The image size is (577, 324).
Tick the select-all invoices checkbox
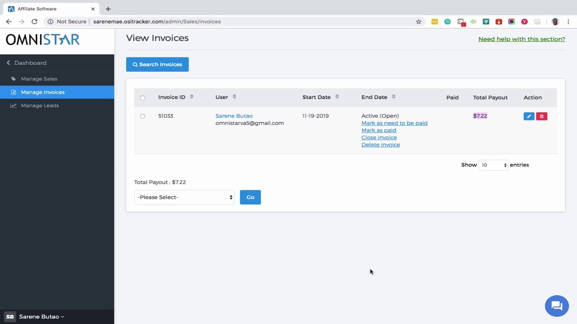pyautogui.click(x=142, y=98)
